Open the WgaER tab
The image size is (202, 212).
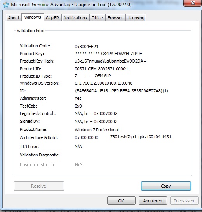(x=52, y=18)
